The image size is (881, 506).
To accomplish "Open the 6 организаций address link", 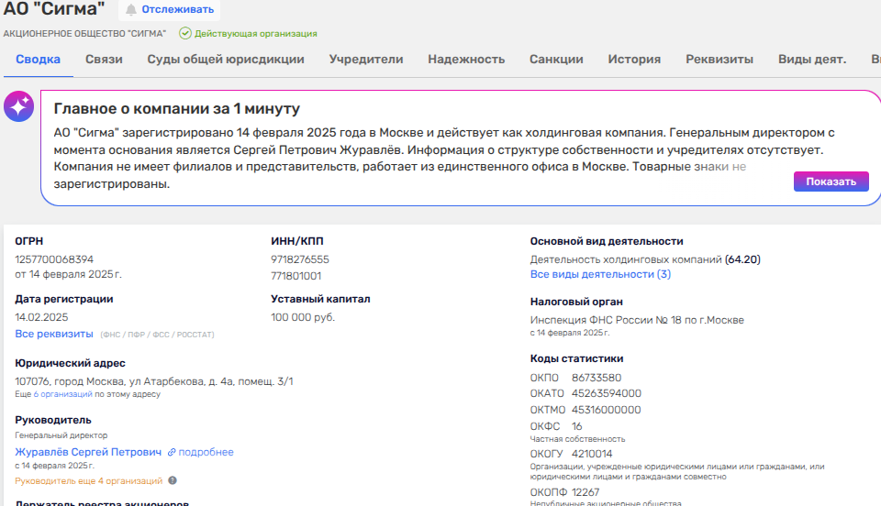I will pyautogui.click(x=63, y=394).
